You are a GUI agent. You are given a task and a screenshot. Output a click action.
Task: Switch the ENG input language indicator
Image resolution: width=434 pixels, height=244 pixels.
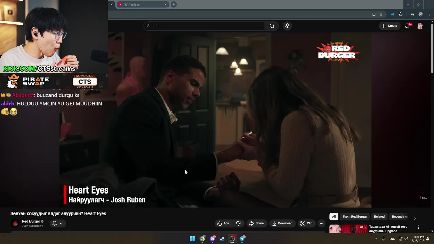[x=392, y=239]
